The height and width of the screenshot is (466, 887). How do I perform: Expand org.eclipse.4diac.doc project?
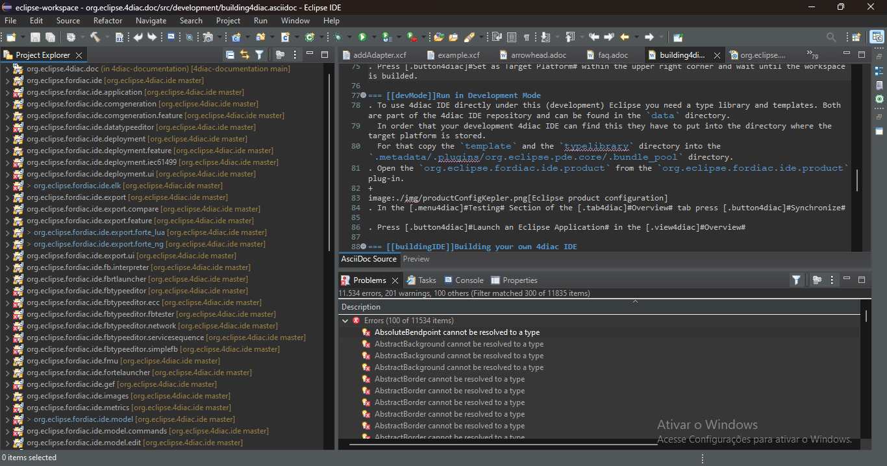[x=7, y=69]
